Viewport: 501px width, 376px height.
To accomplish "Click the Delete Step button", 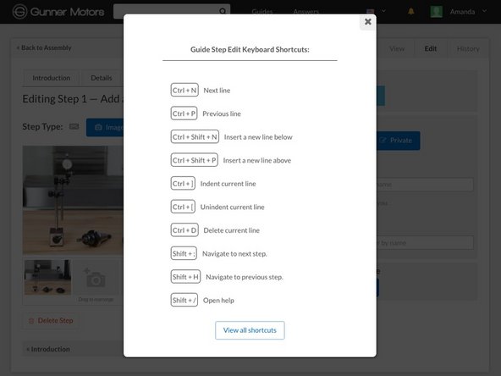I will coord(51,321).
